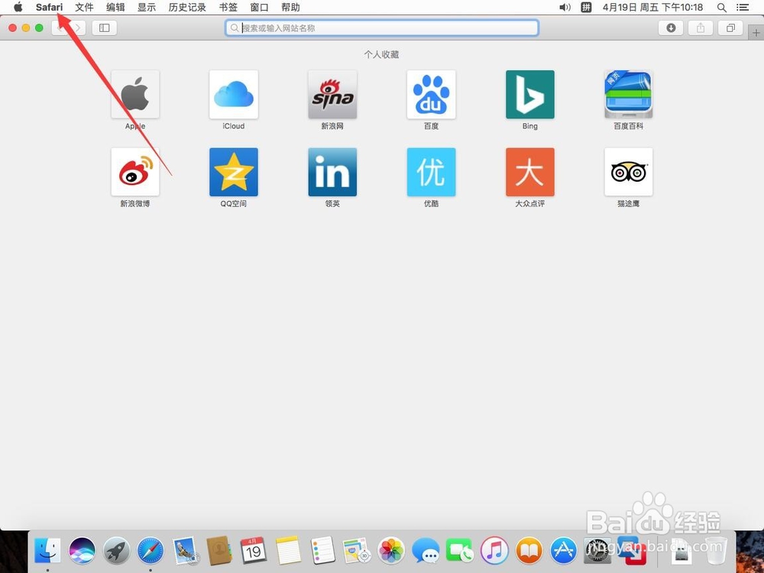Open the QQ空间 favorite tile
This screenshot has width=764, height=573.
233,172
